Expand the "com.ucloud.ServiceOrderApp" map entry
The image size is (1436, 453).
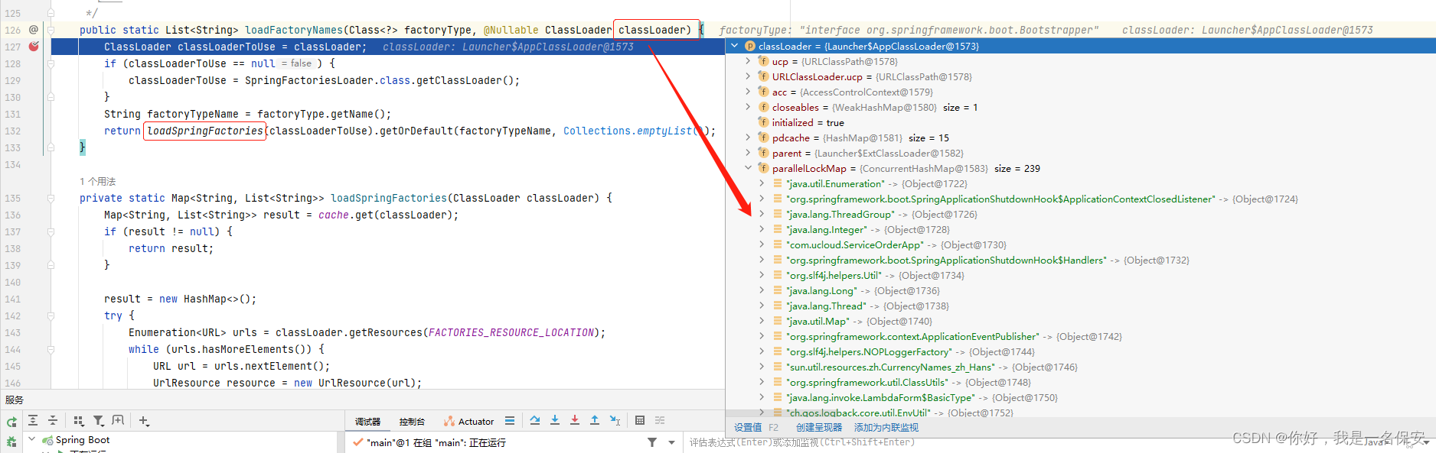click(x=762, y=244)
